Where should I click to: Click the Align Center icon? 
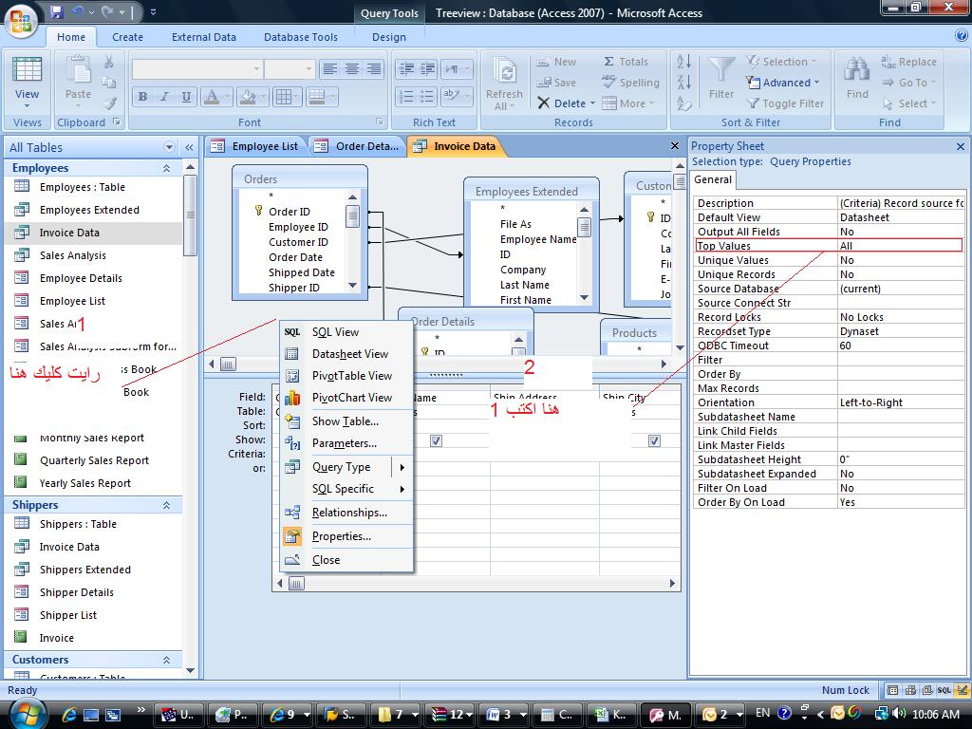[x=351, y=68]
